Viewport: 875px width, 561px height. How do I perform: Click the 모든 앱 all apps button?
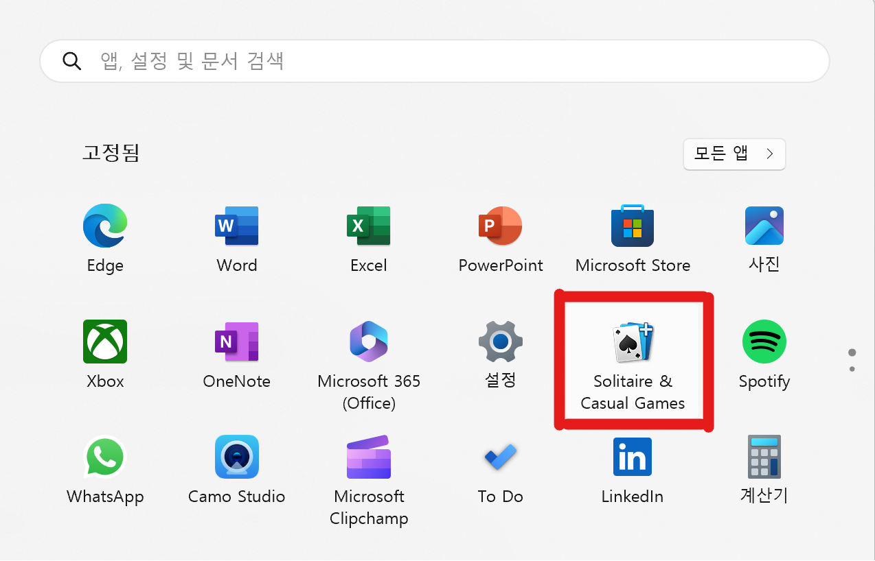(x=734, y=154)
